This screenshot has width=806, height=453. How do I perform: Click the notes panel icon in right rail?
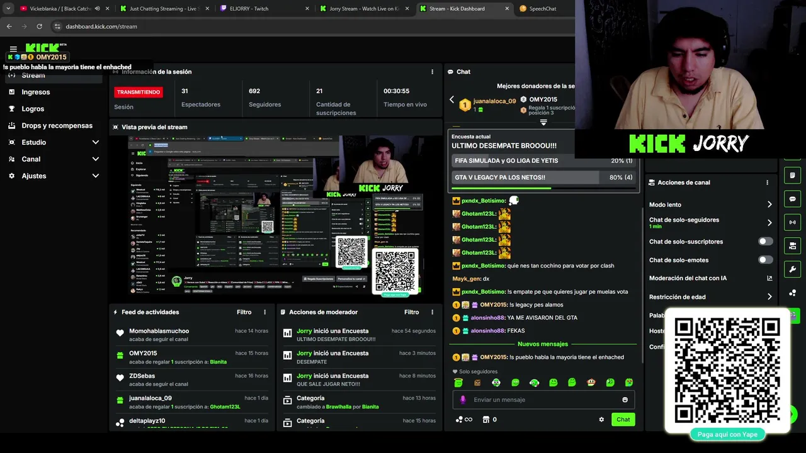[792, 176]
